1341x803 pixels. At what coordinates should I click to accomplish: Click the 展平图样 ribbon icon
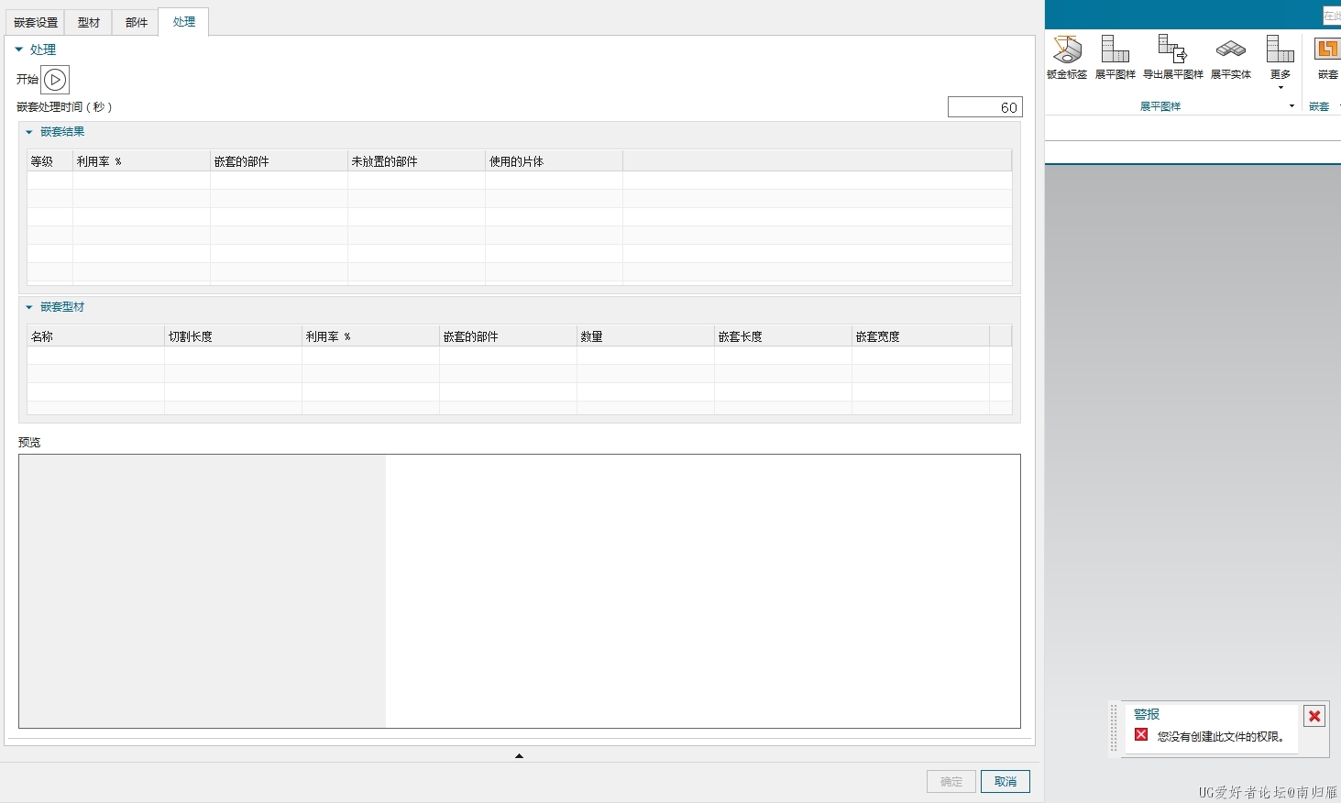point(1115,57)
